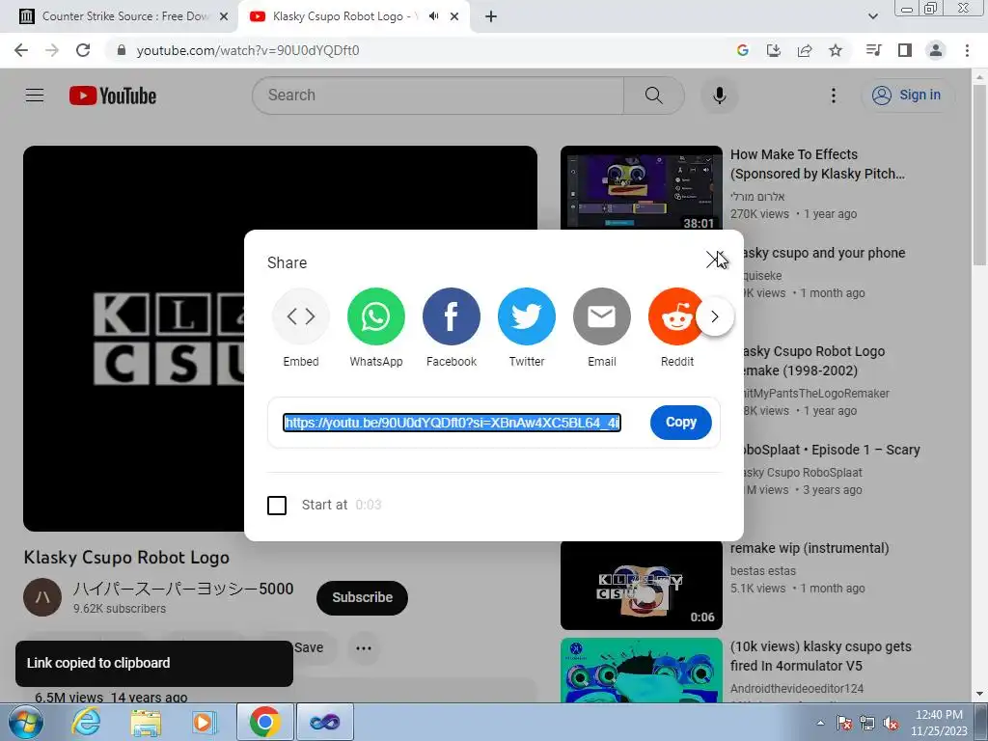Install app icon in address bar

773,50
